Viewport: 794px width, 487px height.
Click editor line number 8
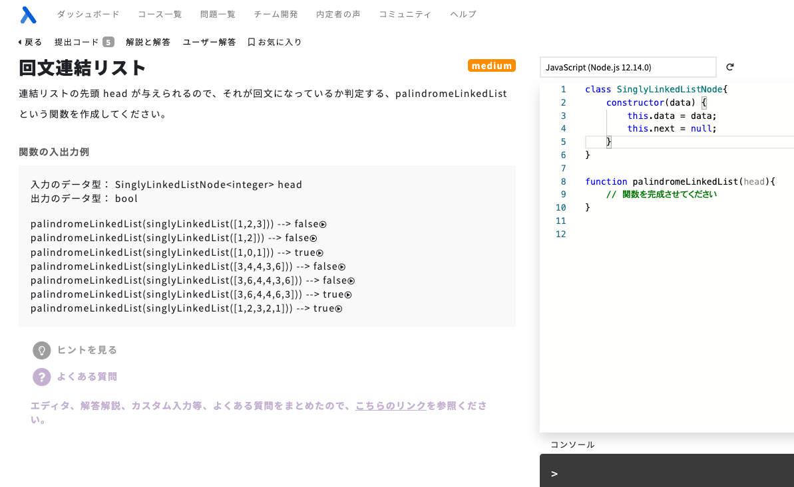click(x=563, y=181)
